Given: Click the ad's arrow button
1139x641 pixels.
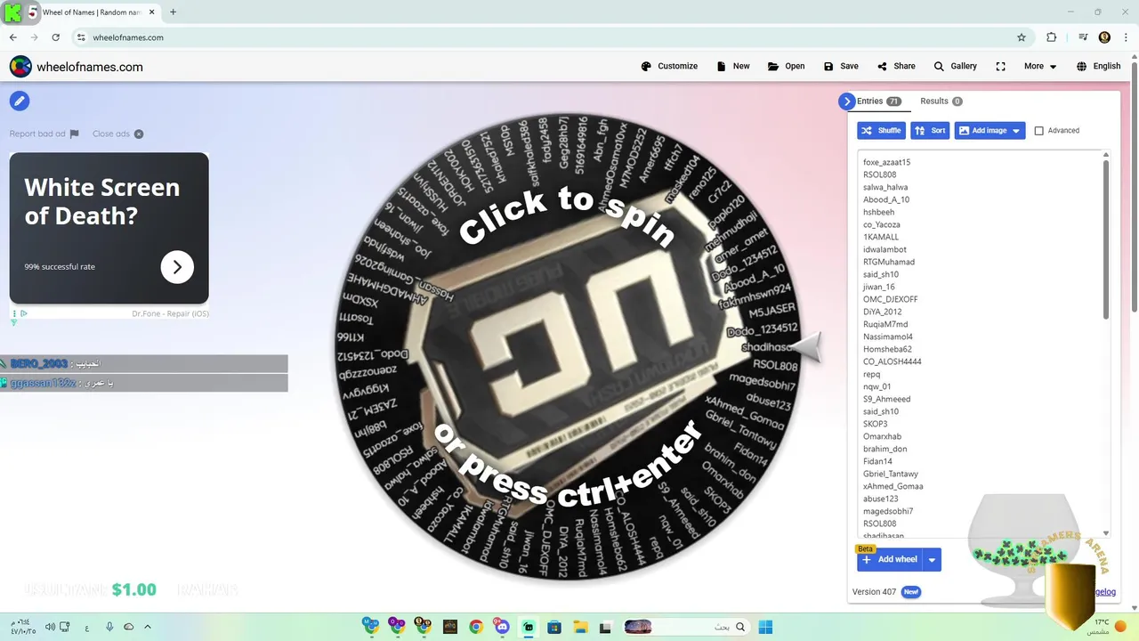Looking at the screenshot, I should point(177,266).
